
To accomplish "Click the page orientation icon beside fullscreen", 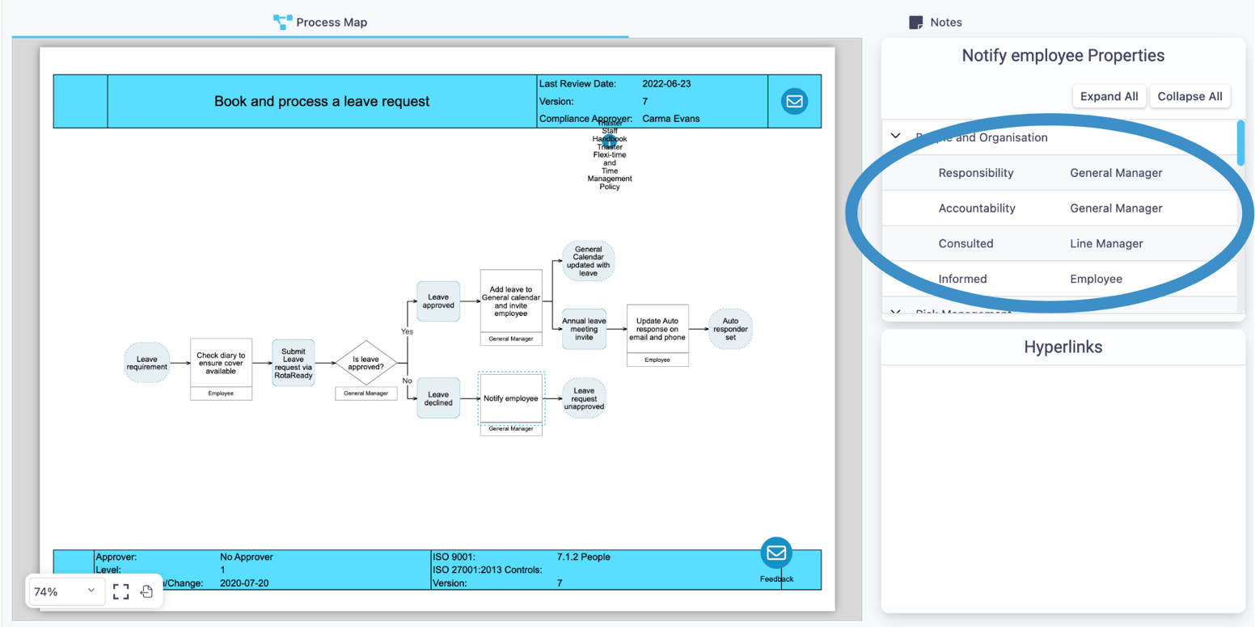I will click(146, 591).
